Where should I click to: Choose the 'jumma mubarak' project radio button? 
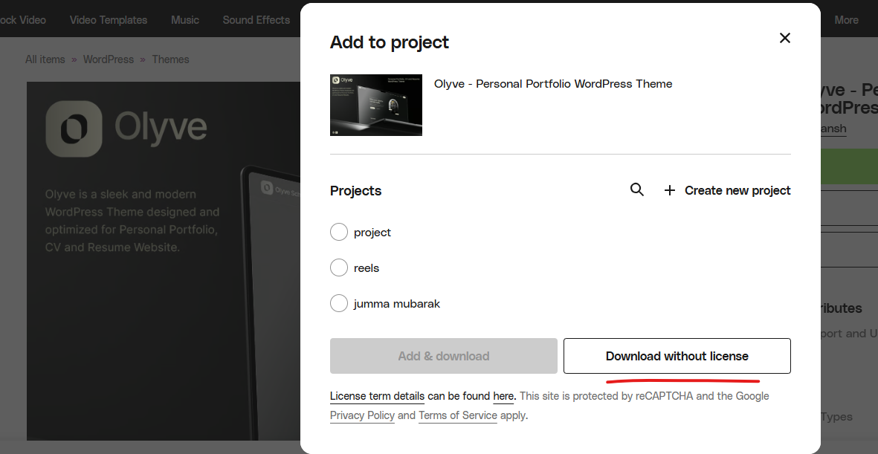(x=339, y=304)
